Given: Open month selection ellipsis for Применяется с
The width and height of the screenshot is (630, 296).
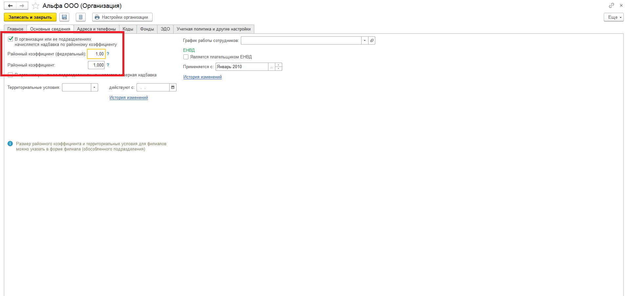Looking at the screenshot, I should click(272, 67).
